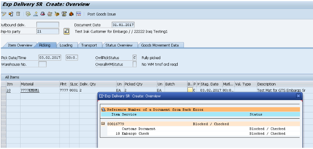Select the row selector for item 10
Image resolution: width=313 pixels, height=149 pixels.
click(4, 90)
